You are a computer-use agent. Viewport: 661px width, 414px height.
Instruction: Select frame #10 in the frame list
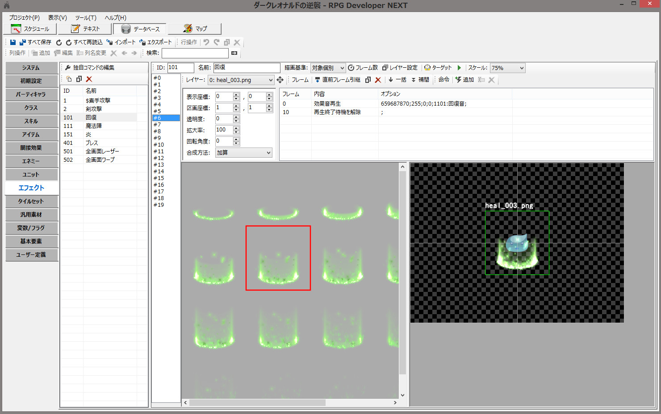pyautogui.click(x=159, y=145)
